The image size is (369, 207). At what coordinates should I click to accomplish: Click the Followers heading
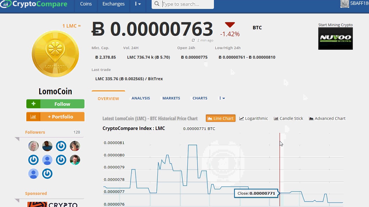coord(35,132)
